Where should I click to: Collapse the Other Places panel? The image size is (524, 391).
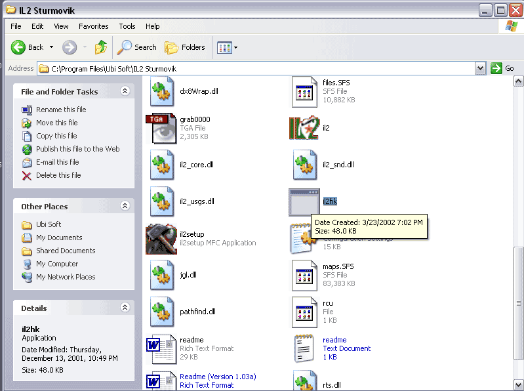[125, 206]
